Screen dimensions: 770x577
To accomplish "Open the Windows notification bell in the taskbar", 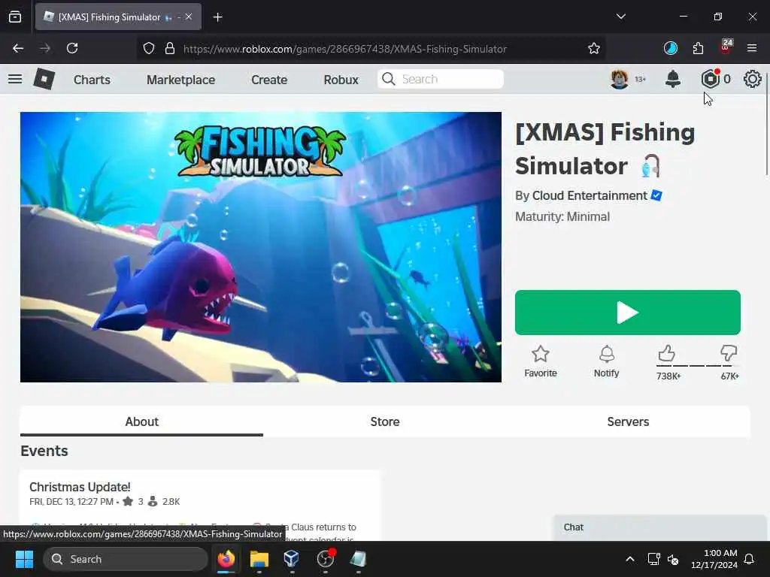I will 750,559.
